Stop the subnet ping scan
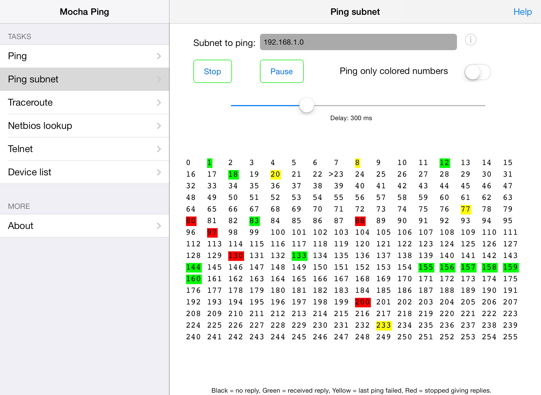Screen dimensions: 541x395 pos(213,71)
